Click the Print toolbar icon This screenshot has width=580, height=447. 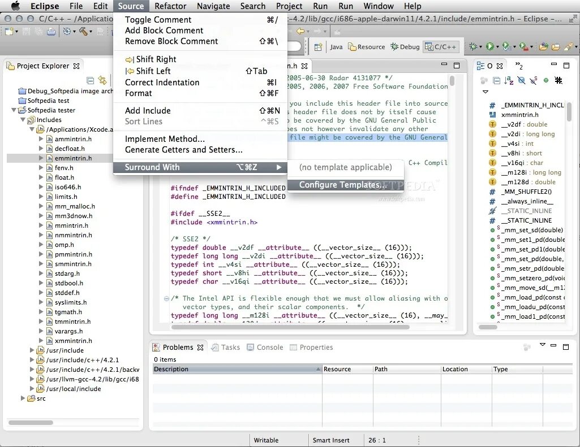pos(51,32)
